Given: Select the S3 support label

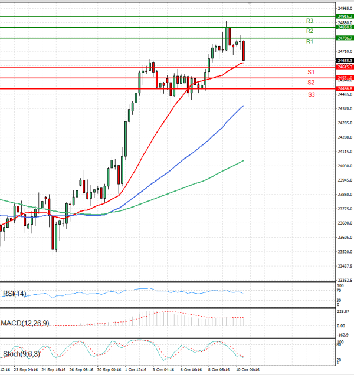Looking at the screenshot, I should (310, 94).
